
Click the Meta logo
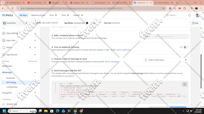[x=7, y=15]
